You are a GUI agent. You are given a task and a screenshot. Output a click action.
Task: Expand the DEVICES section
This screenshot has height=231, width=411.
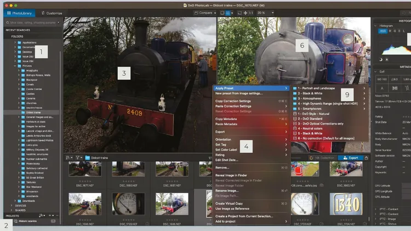(12, 206)
